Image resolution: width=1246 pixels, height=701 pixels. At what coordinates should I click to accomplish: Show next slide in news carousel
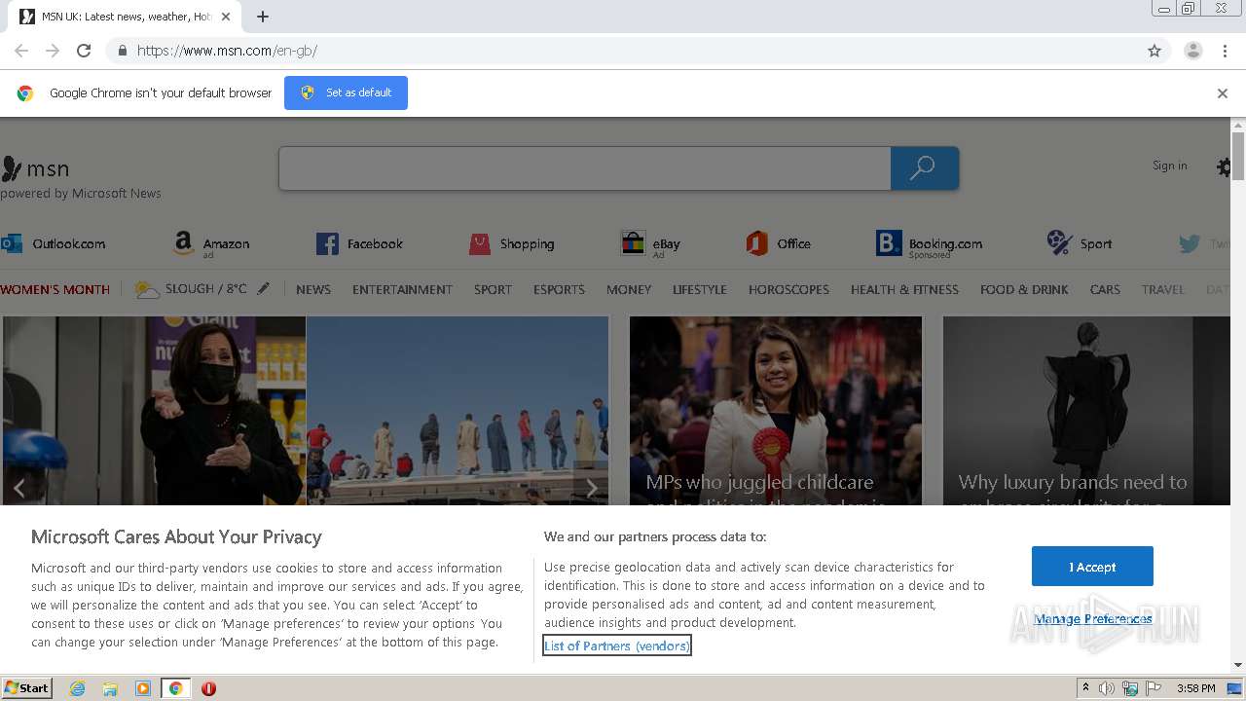pyautogui.click(x=591, y=488)
